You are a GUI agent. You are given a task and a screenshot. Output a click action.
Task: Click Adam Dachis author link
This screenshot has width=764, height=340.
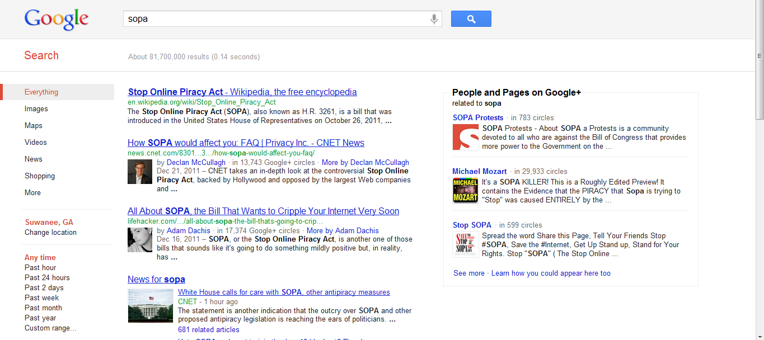189,231
